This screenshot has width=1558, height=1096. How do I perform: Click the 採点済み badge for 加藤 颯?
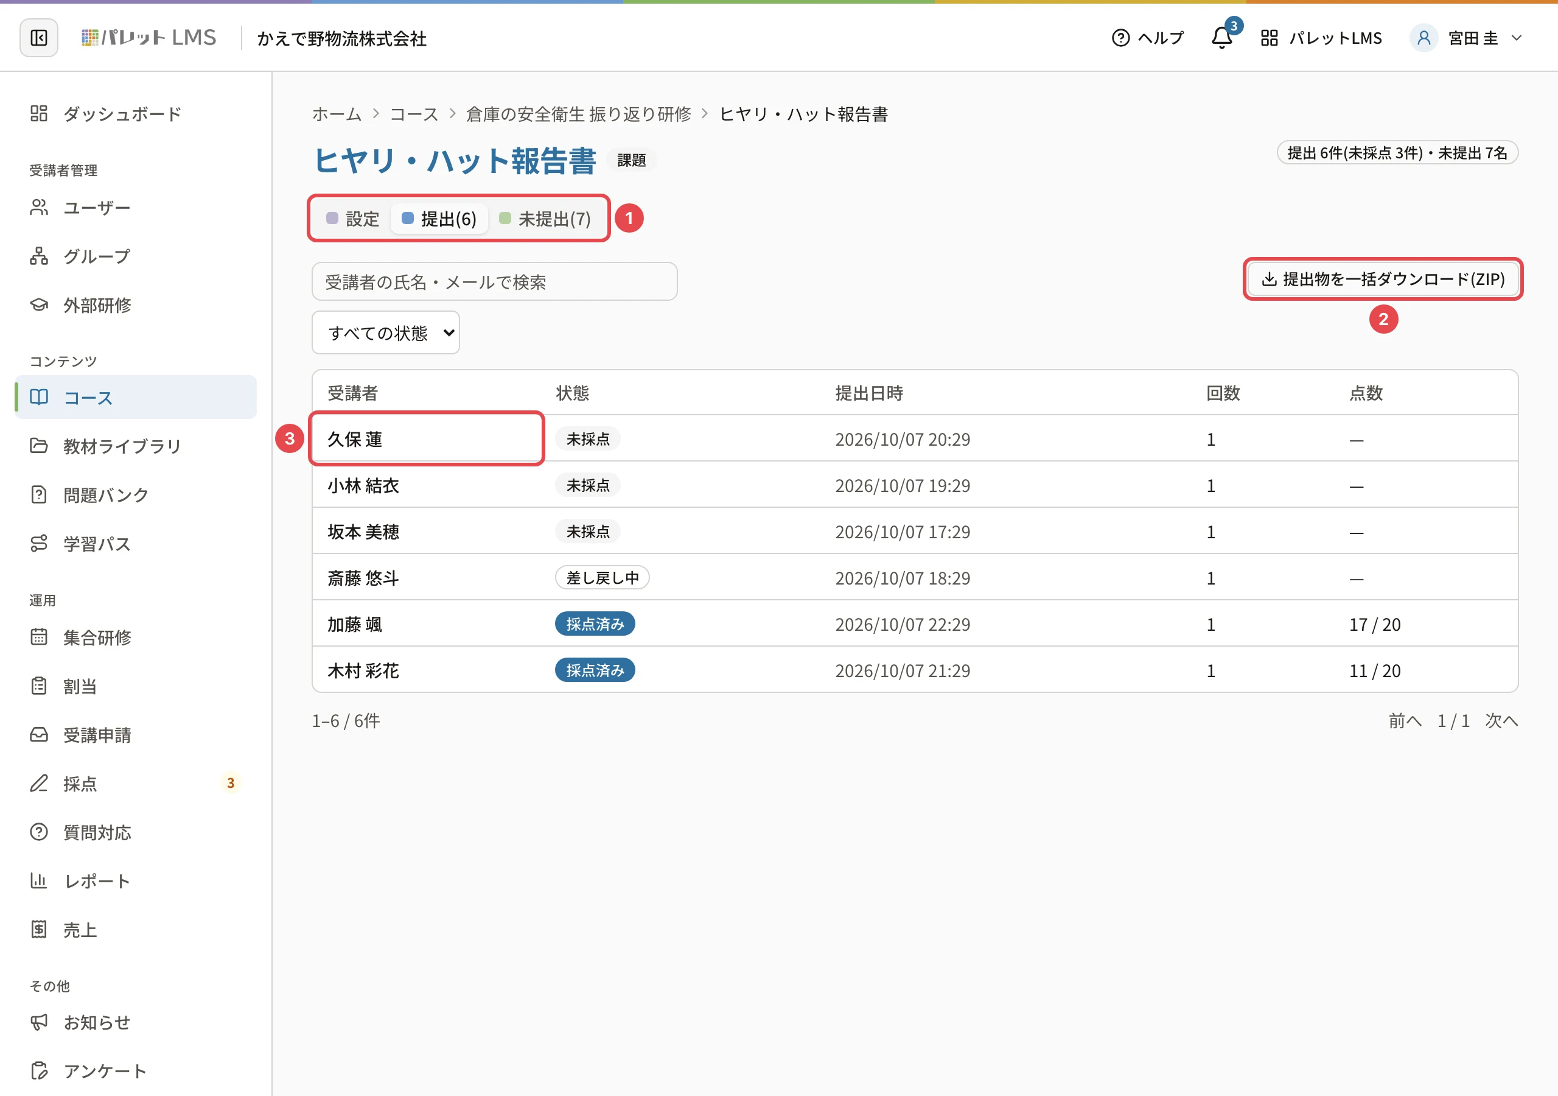point(595,624)
